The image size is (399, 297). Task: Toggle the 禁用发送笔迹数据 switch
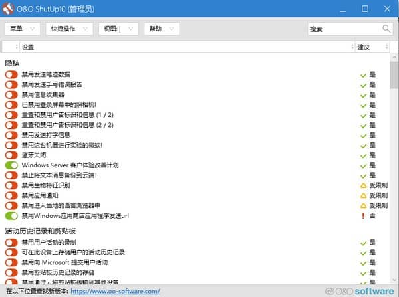11,75
